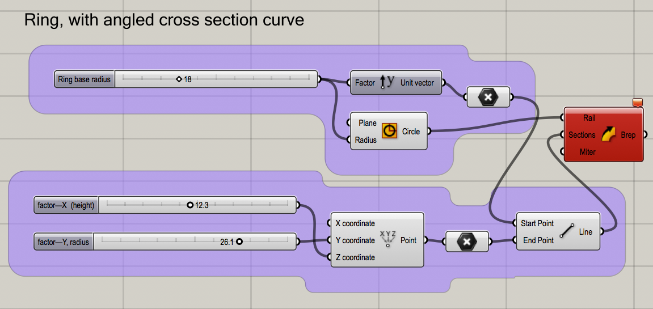This screenshot has height=309, width=653.
Task: Click the upper multiplication hexagon component
Action: pyautogui.click(x=487, y=98)
